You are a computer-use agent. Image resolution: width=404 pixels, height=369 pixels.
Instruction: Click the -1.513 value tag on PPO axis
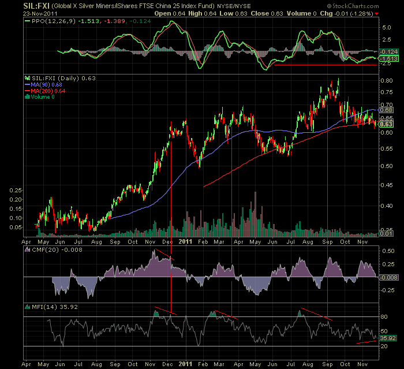click(x=389, y=58)
